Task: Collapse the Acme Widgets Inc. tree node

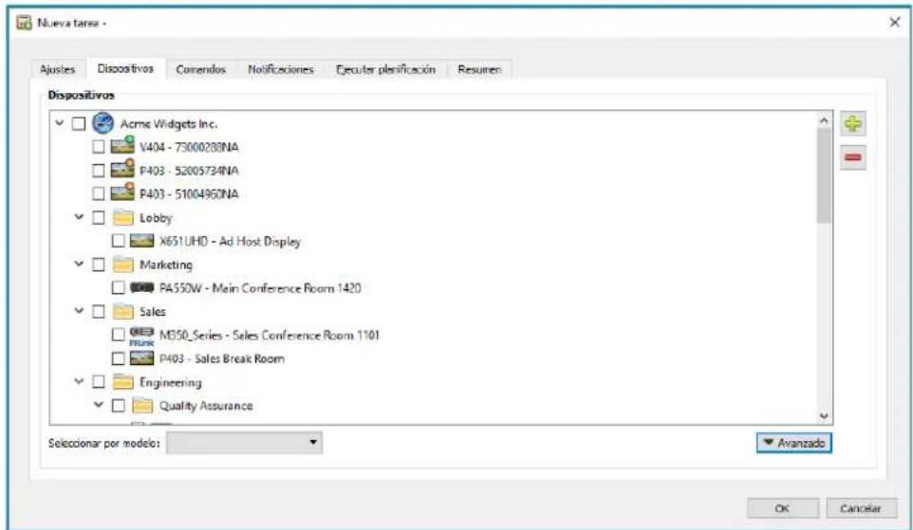Action: [60, 123]
